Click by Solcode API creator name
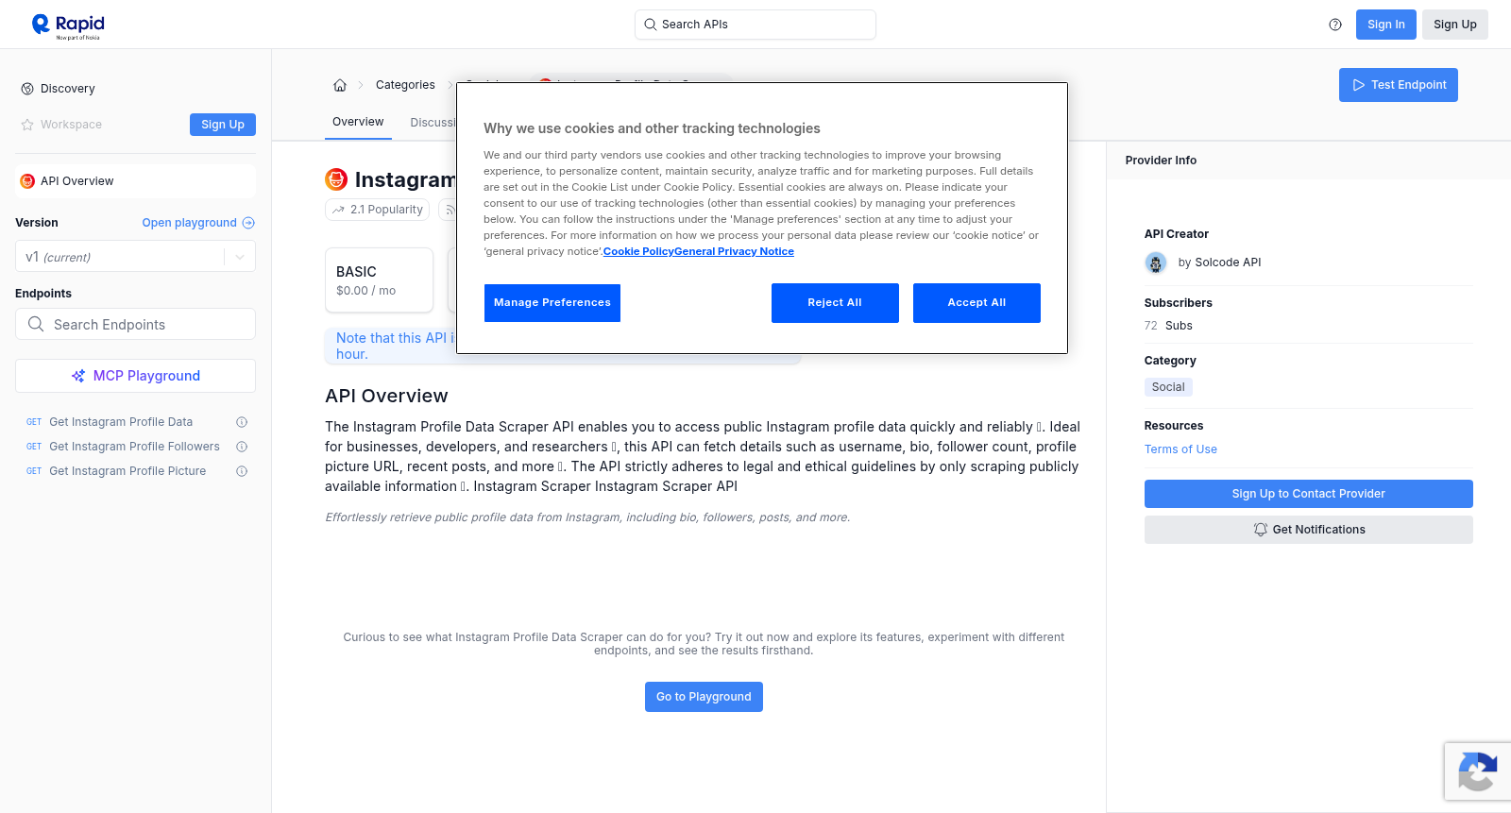Image resolution: width=1511 pixels, height=813 pixels. (x=1219, y=263)
